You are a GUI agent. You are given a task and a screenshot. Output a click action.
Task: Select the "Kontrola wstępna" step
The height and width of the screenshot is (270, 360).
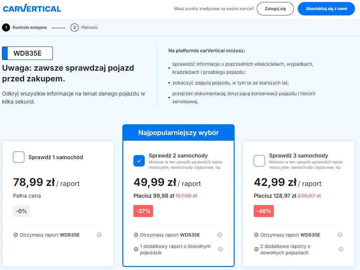pyautogui.click(x=30, y=27)
